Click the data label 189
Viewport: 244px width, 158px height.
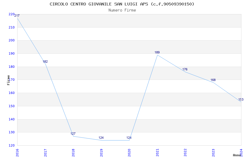(x=157, y=52)
